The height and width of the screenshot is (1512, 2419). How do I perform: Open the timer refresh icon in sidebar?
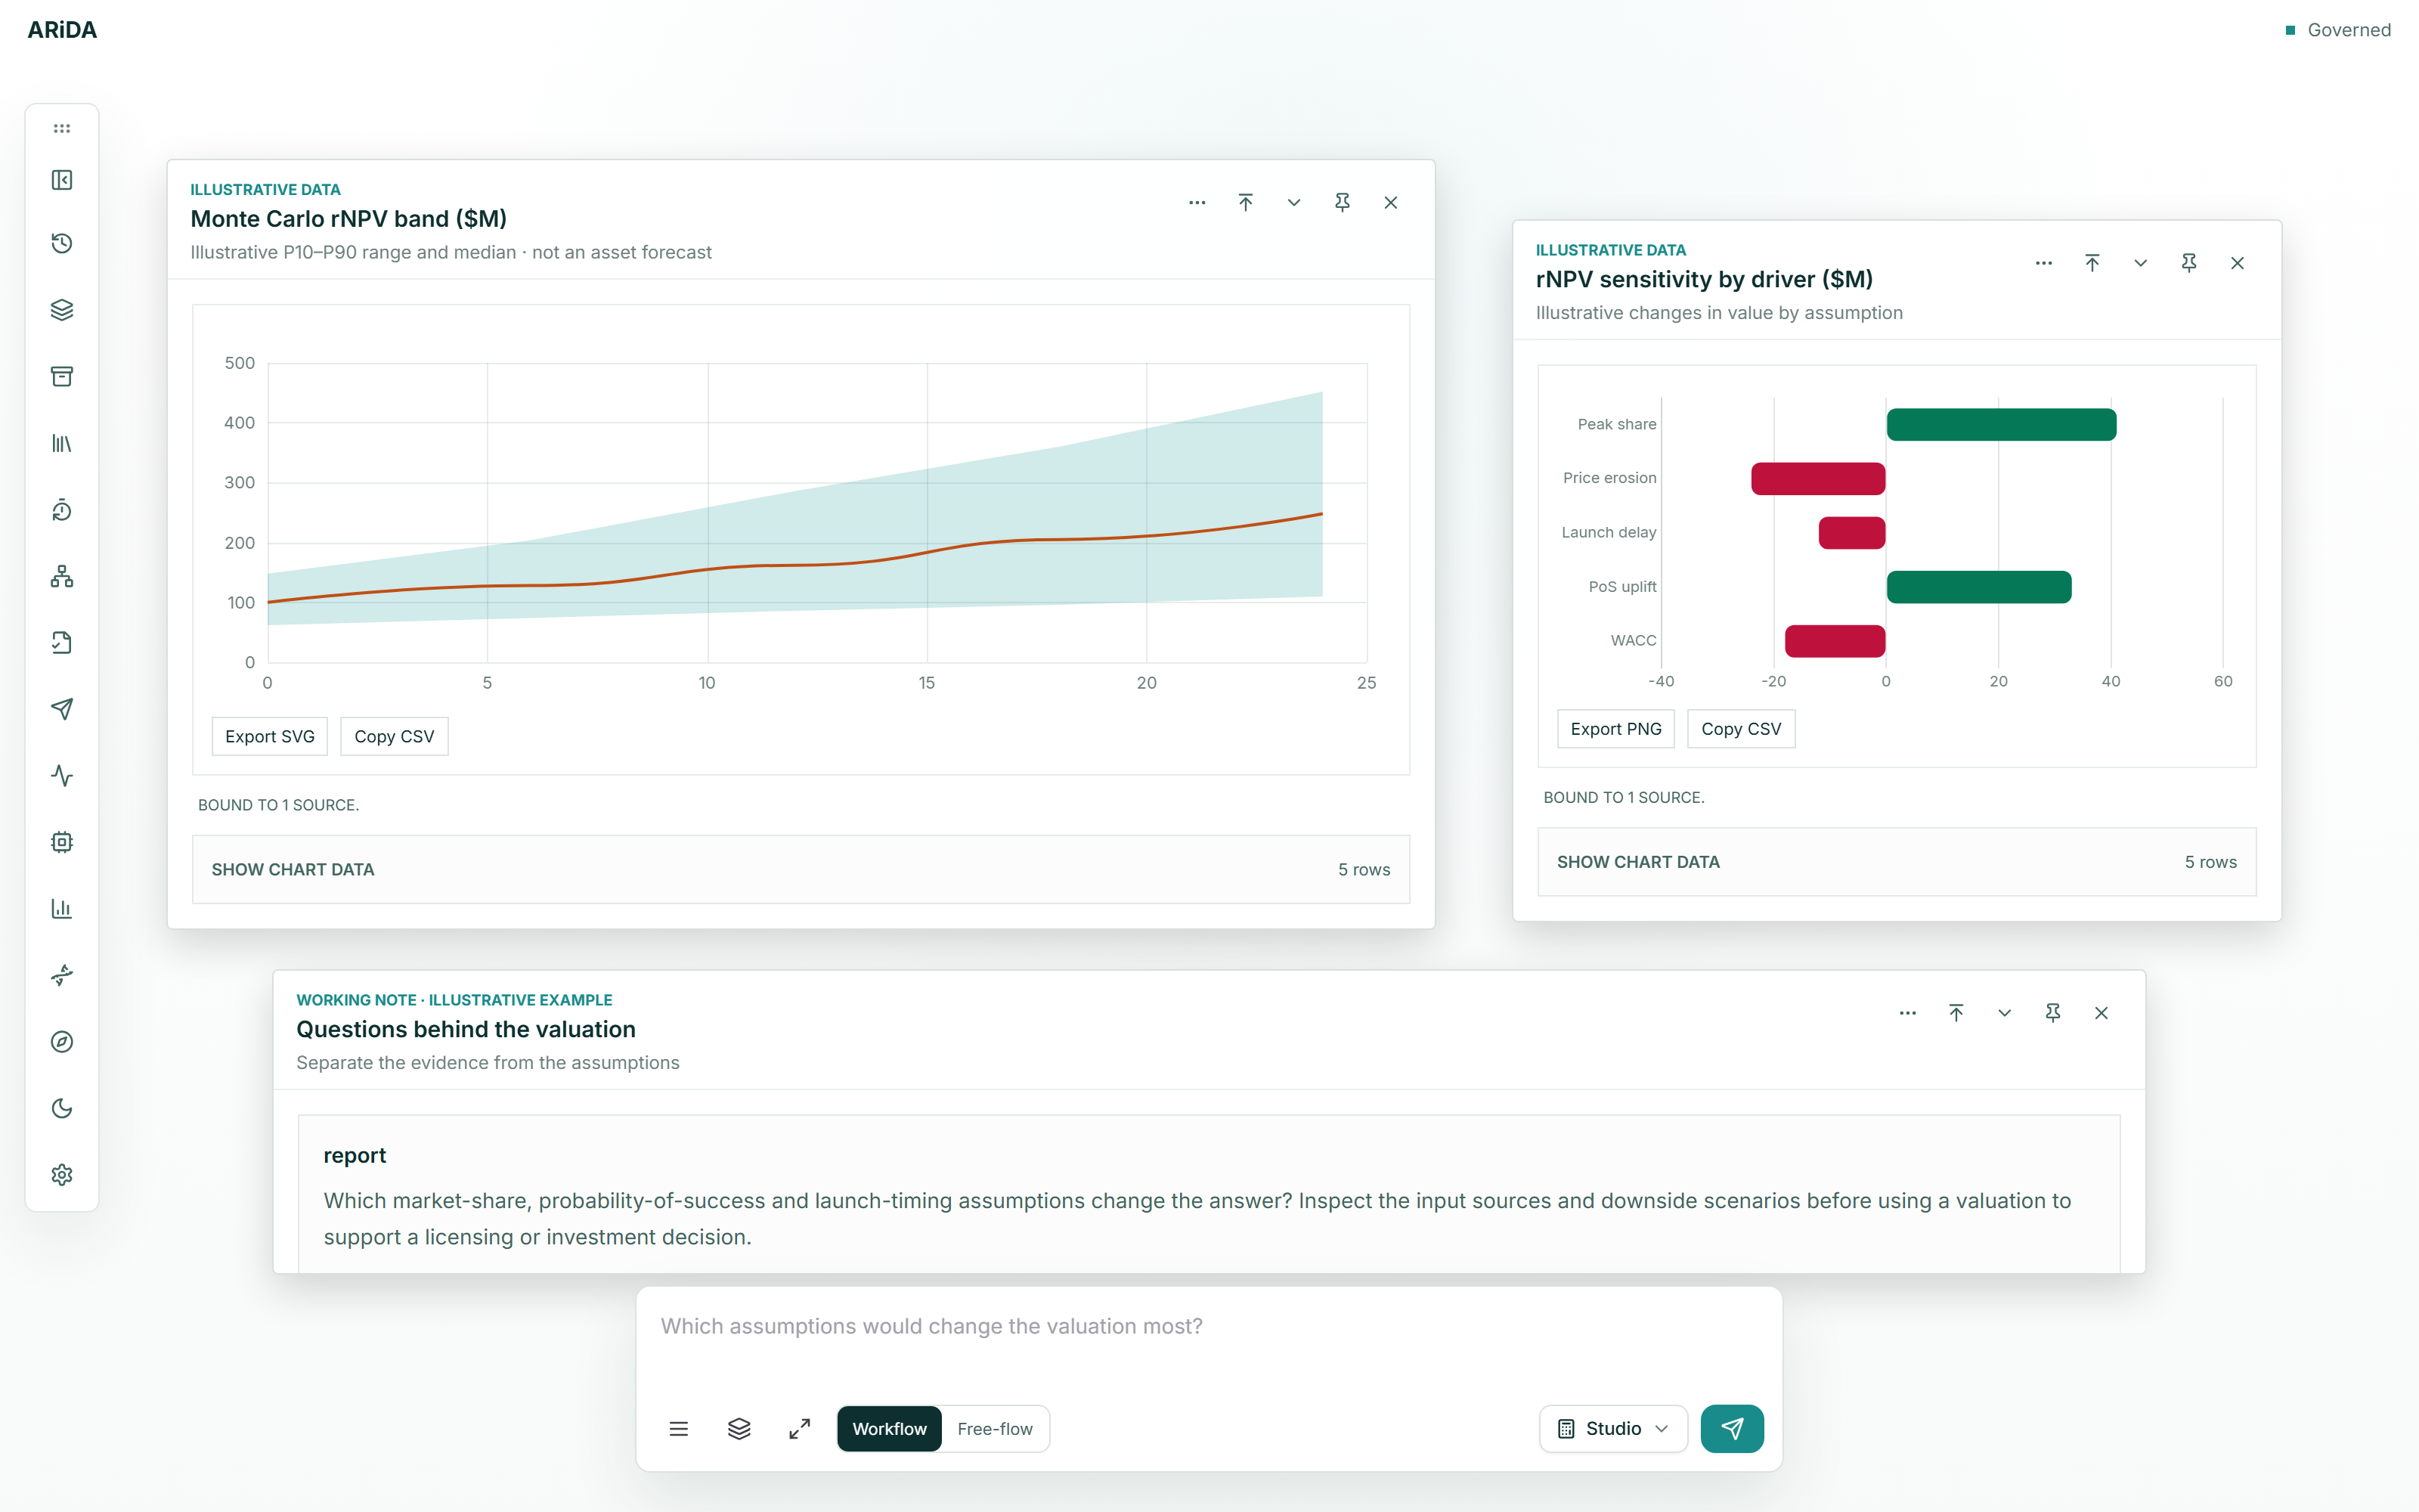pyautogui.click(x=62, y=510)
